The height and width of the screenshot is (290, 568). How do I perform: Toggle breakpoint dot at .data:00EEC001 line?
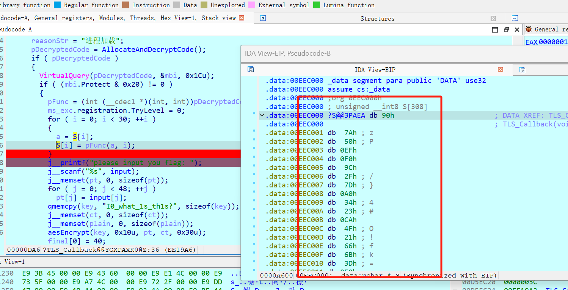point(254,131)
